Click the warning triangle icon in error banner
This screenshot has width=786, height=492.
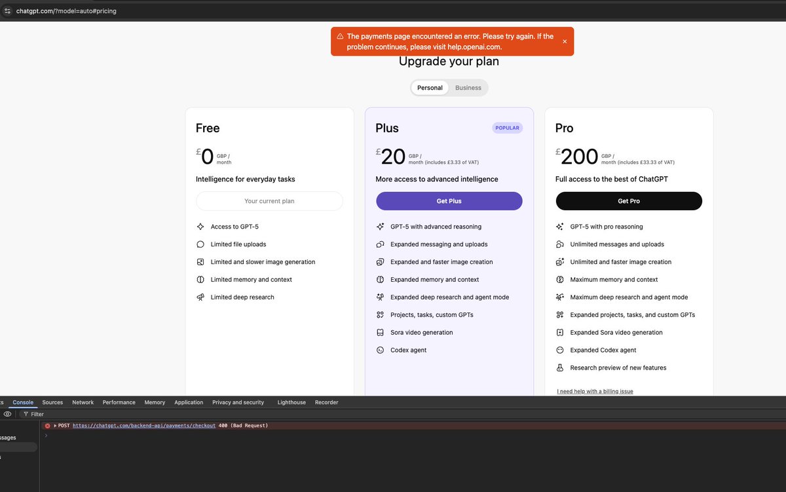point(340,37)
